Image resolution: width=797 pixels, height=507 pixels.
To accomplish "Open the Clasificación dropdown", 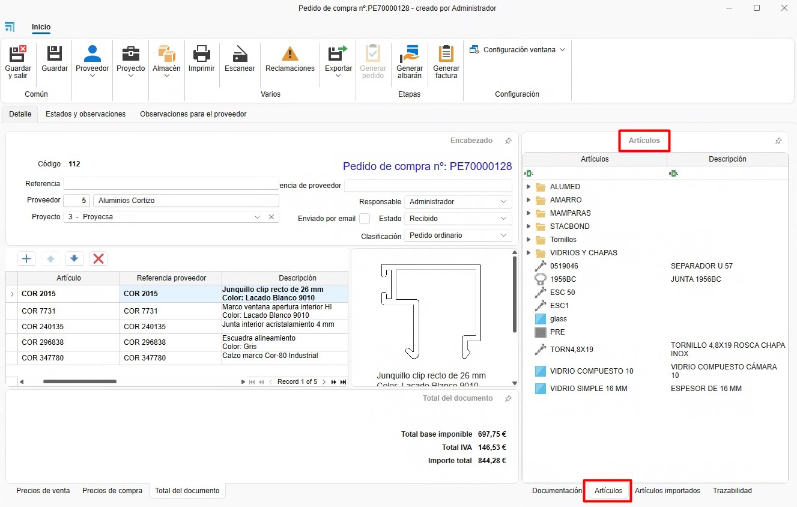I will (503, 235).
